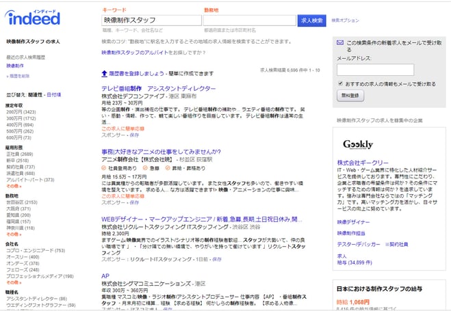Sort results by 日付順

pos(54,94)
